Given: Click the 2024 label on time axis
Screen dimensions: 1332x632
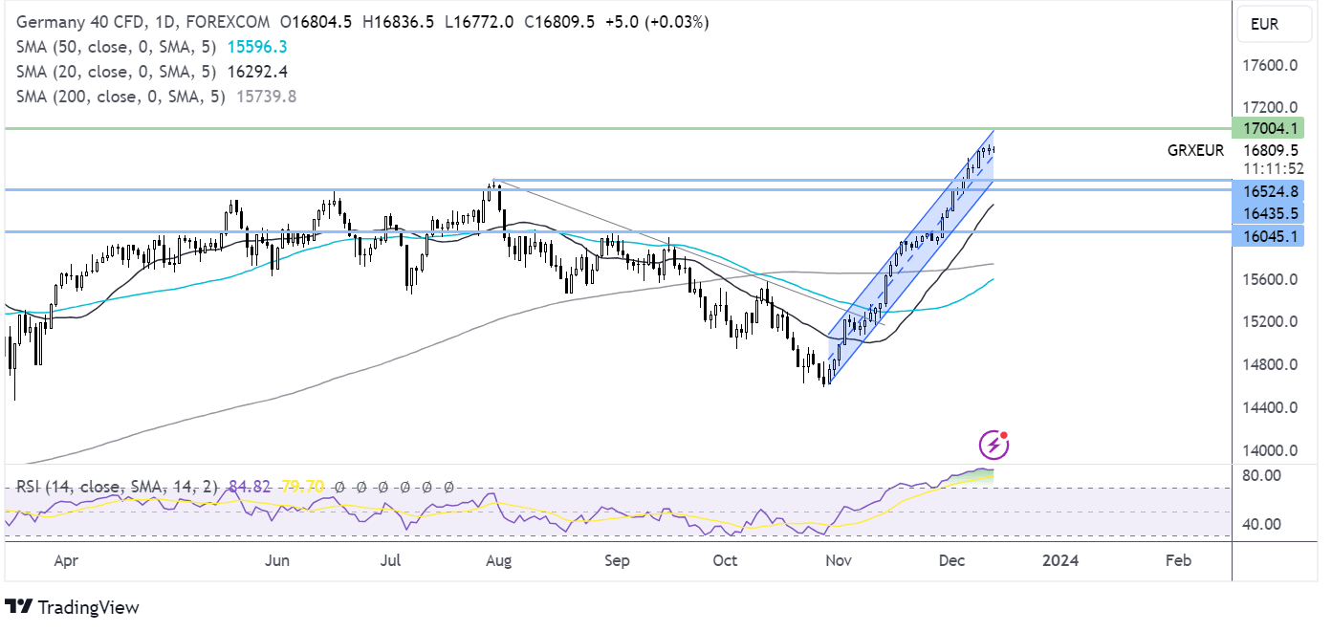Looking at the screenshot, I should (1059, 561).
